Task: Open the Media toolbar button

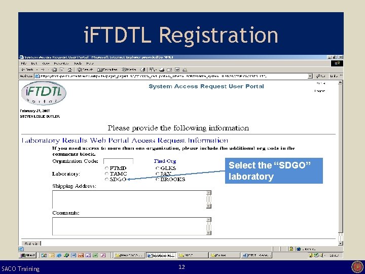Action: (x=129, y=70)
